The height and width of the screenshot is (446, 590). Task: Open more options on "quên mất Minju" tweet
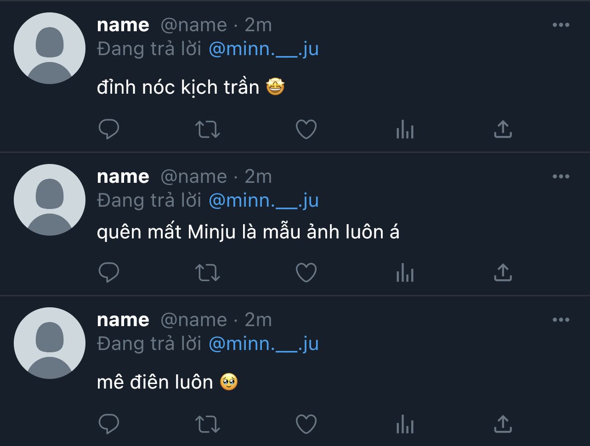pyautogui.click(x=561, y=176)
